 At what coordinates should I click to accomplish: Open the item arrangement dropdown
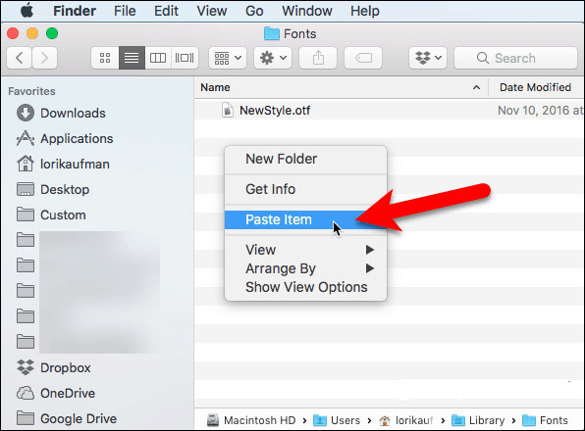point(228,58)
